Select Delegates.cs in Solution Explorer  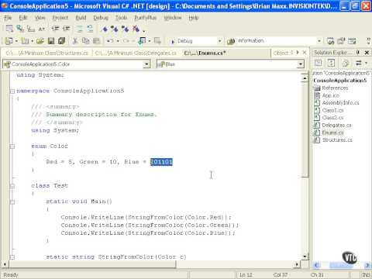click(336, 126)
